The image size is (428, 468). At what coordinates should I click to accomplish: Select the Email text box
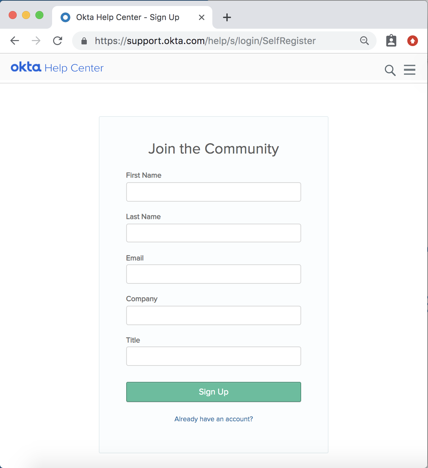214,274
